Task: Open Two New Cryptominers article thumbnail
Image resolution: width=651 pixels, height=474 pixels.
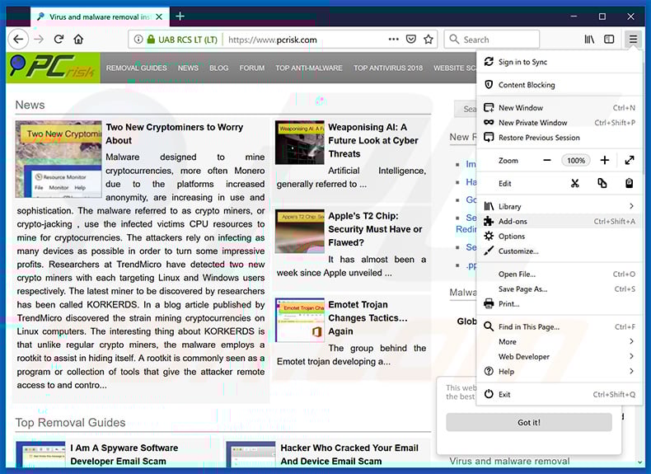Action: pyautogui.click(x=59, y=159)
